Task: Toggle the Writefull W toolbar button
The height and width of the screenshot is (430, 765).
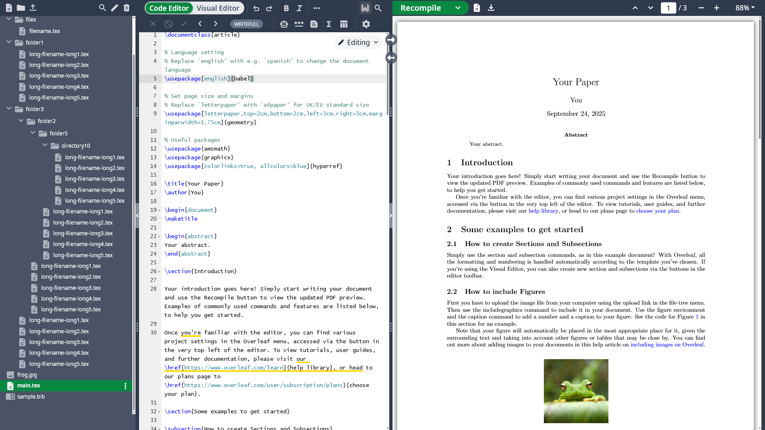Action: point(365,8)
